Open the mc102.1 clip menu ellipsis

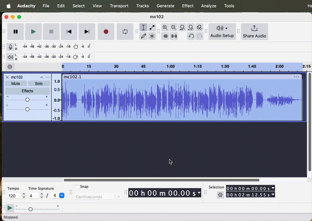point(297,77)
